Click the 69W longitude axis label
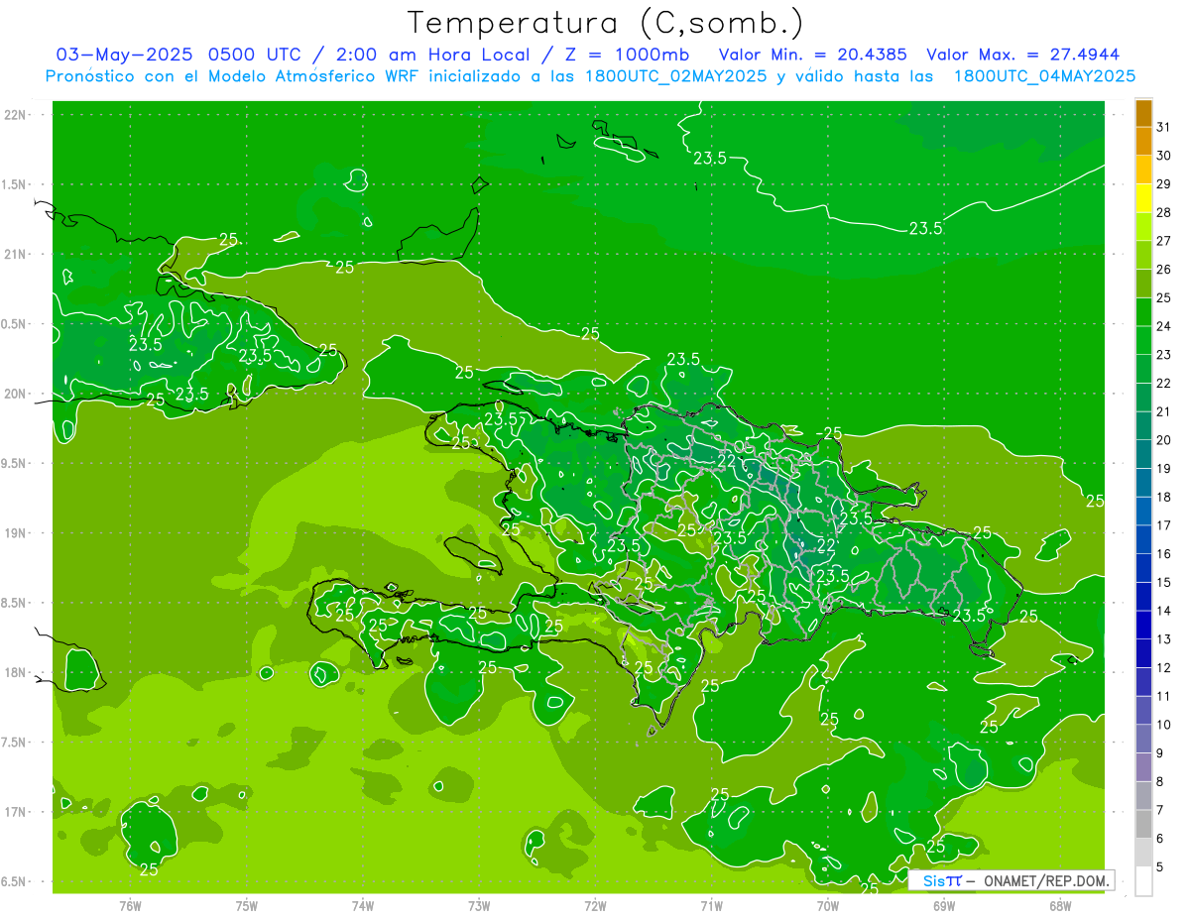The image size is (1190, 919). [944, 906]
